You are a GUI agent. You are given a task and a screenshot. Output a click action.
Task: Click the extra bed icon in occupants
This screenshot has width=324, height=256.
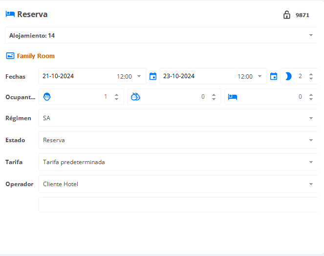[233, 97]
